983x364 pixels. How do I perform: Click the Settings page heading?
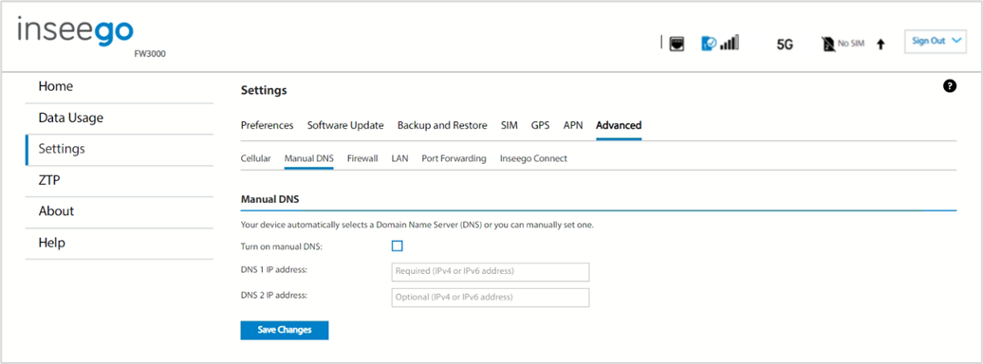tap(264, 91)
